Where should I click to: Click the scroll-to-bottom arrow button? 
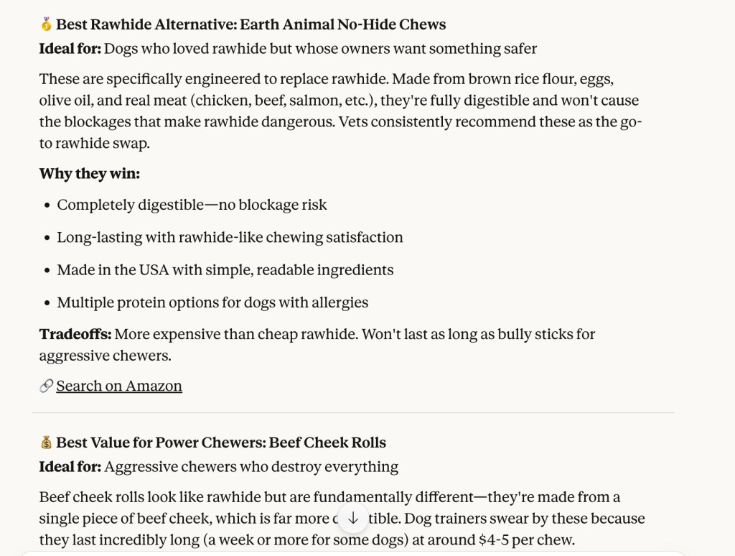pyautogui.click(x=352, y=518)
